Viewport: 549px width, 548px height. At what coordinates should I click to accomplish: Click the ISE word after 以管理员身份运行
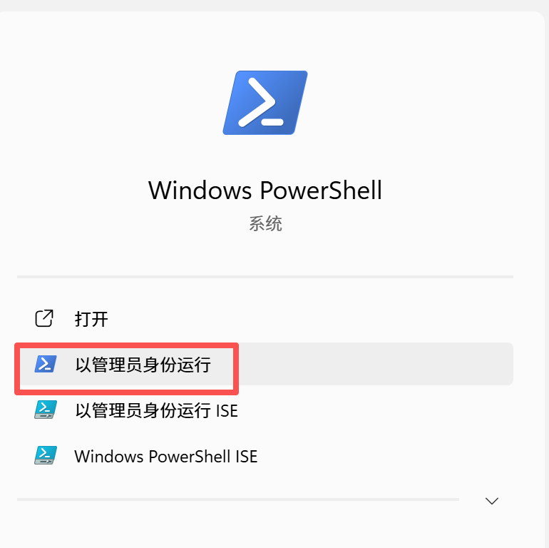click(x=227, y=411)
